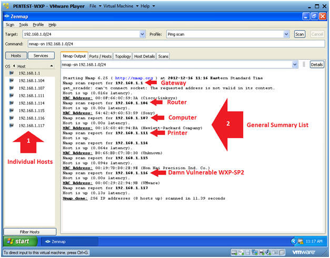Click the VMware Player logo icon
The image size is (330, 258).
(x=6, y=6)
